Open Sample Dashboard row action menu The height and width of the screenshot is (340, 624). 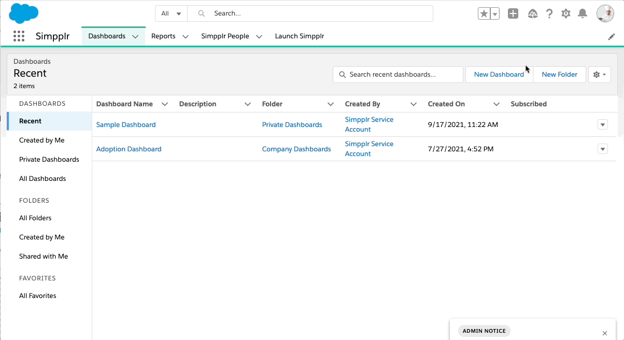602,125
